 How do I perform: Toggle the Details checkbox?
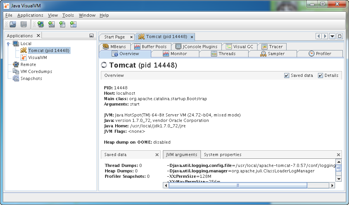(320, 76)
